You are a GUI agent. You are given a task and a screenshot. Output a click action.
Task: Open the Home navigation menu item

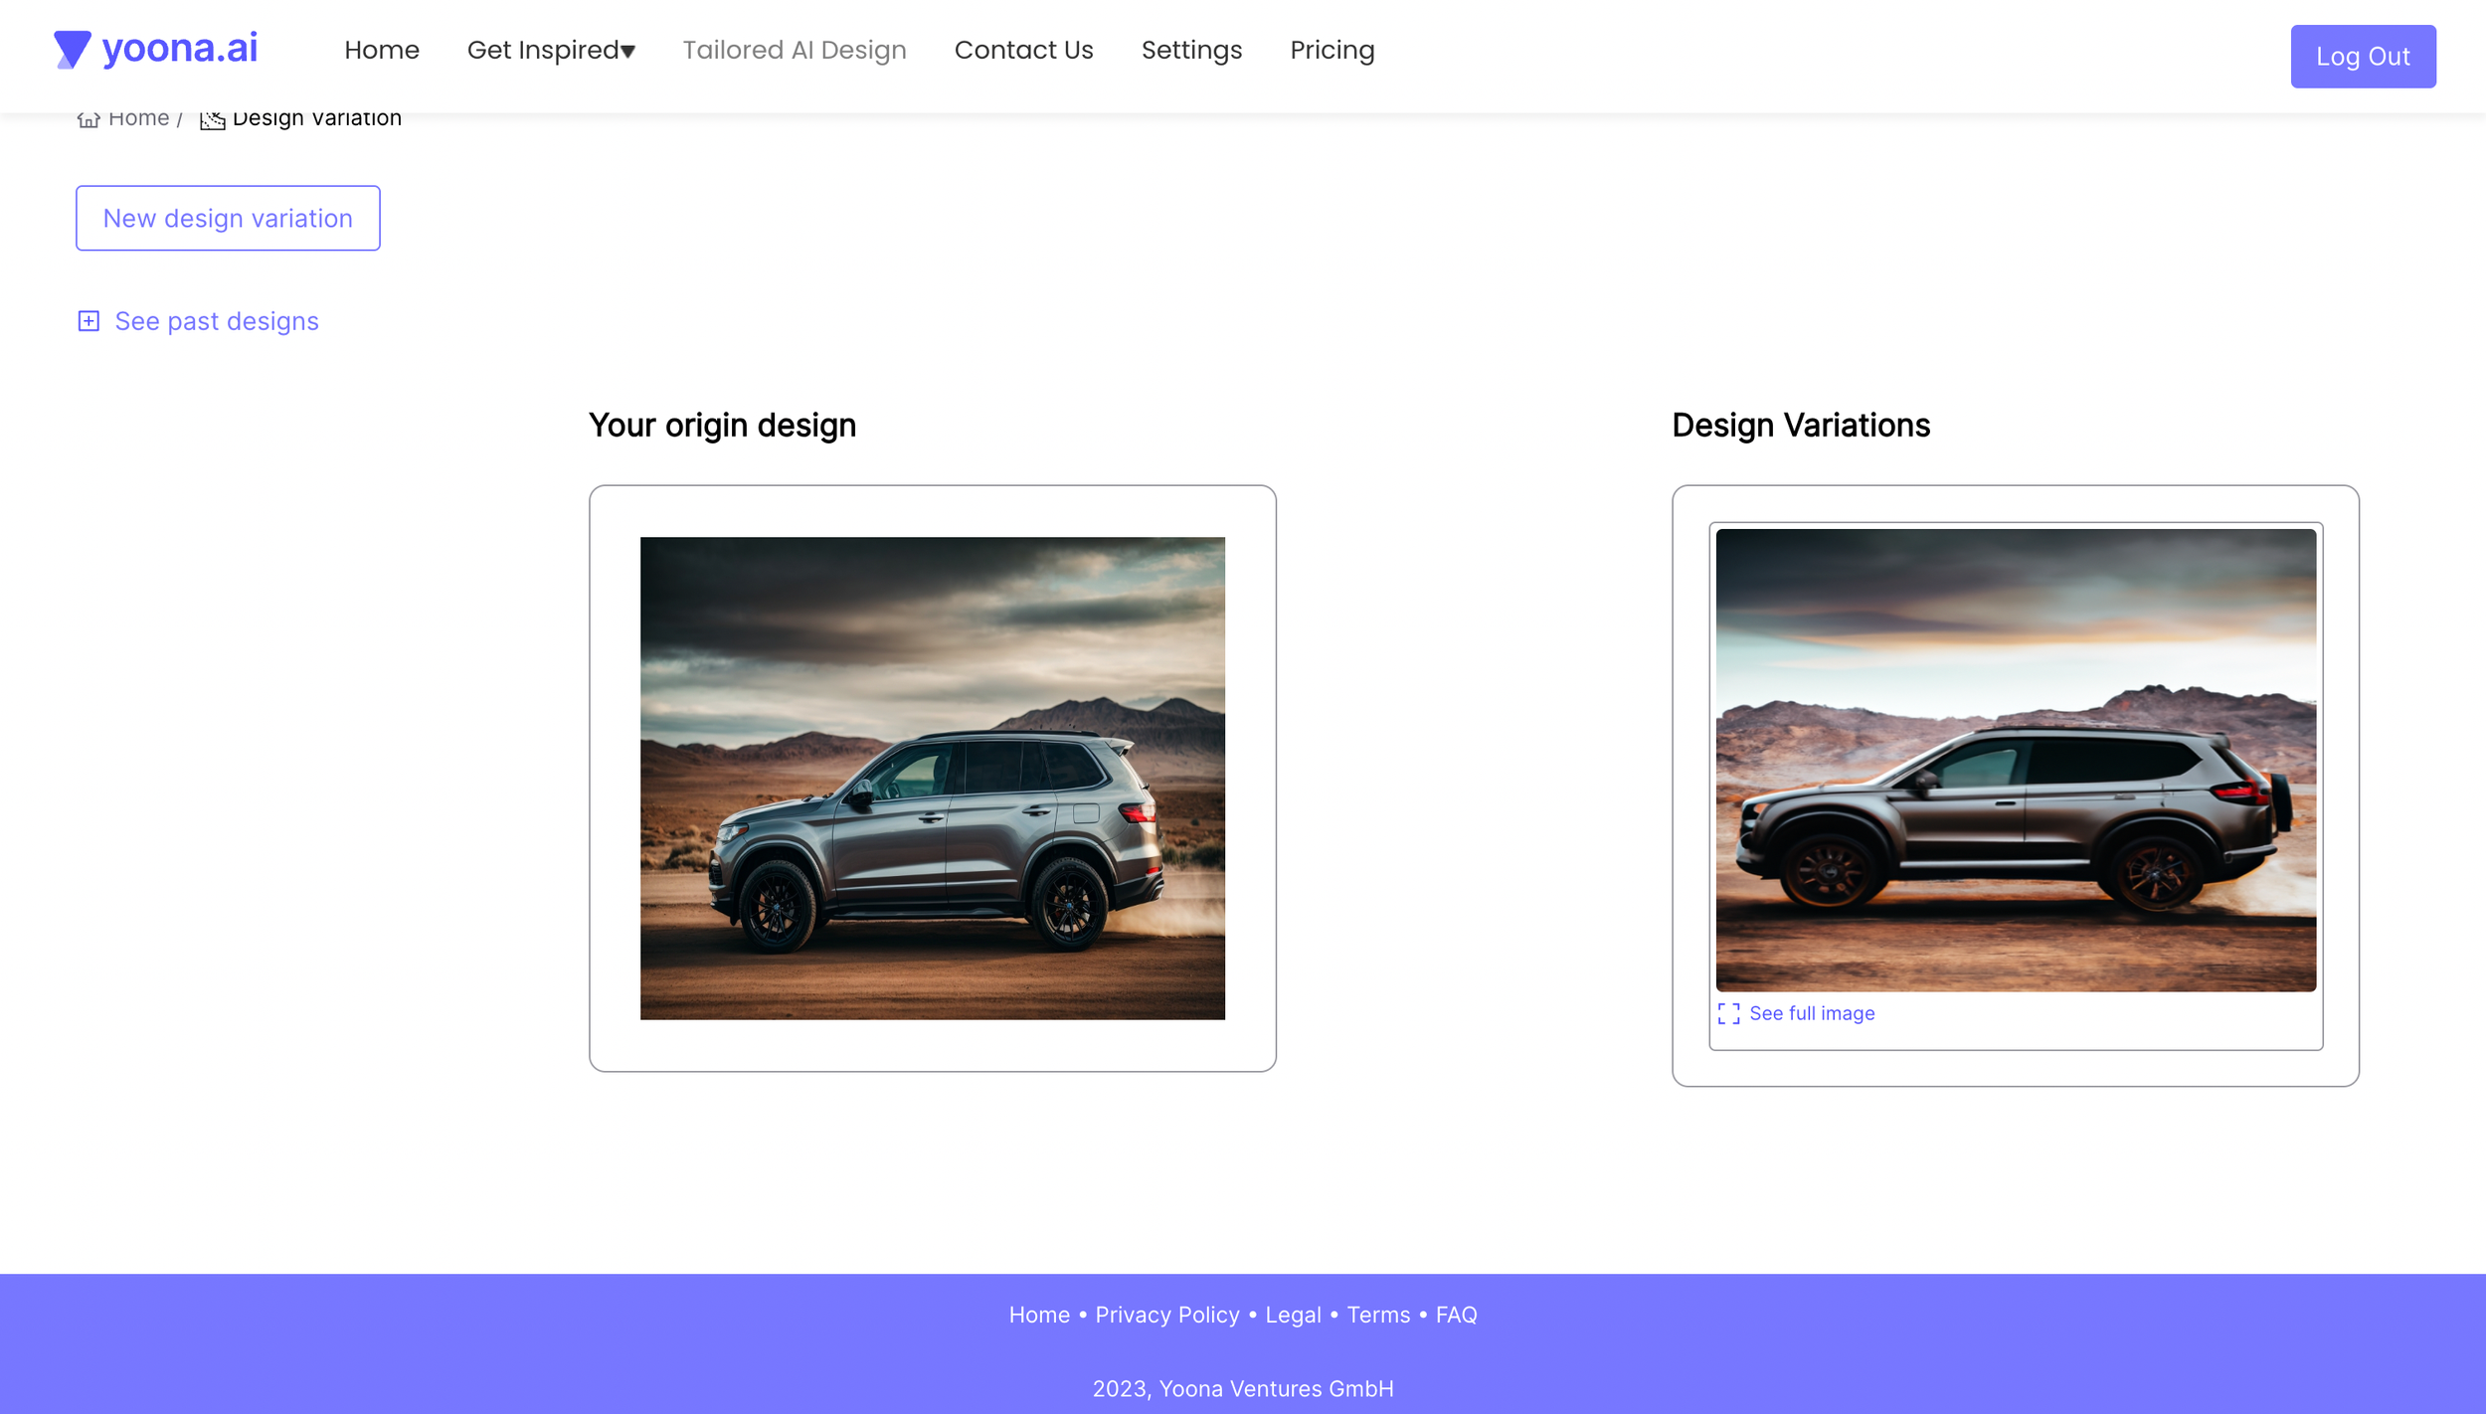pyautogui.click(x=382, y=50)
